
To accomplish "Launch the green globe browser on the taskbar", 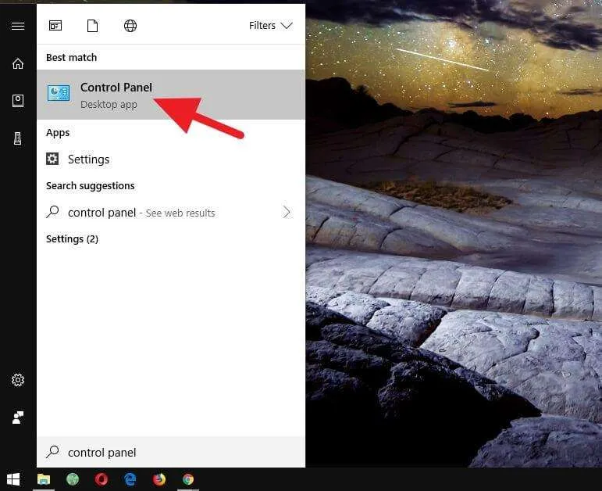I will (72, 479).
